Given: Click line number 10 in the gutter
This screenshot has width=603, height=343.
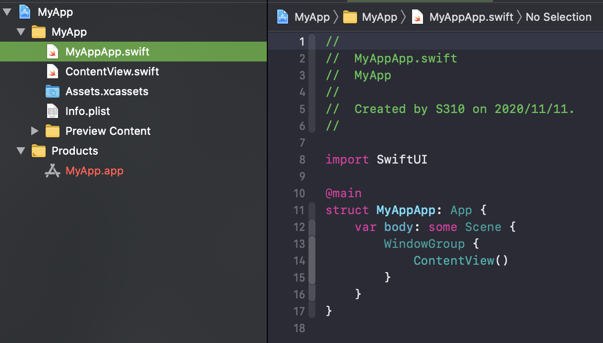Looking at the screenshot, I should click(299, 193).
